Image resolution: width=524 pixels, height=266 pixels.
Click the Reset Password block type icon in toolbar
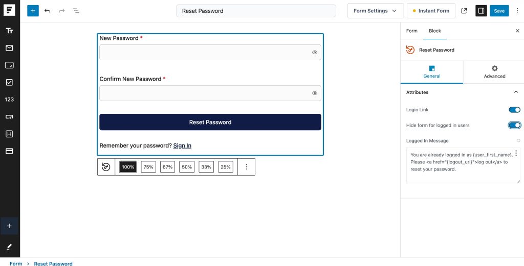click(x=106, y=166)
